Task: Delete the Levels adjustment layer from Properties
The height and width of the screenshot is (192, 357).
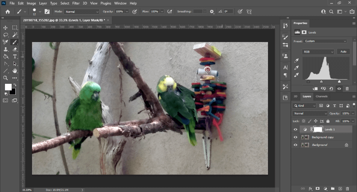Action: click(x=347, y=89)
